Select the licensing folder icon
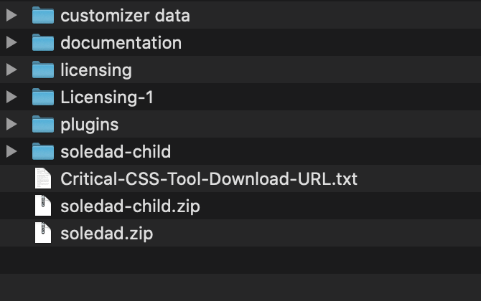This screenshot has height=301, width=481. pyautogui.click(x=43, y=70)
